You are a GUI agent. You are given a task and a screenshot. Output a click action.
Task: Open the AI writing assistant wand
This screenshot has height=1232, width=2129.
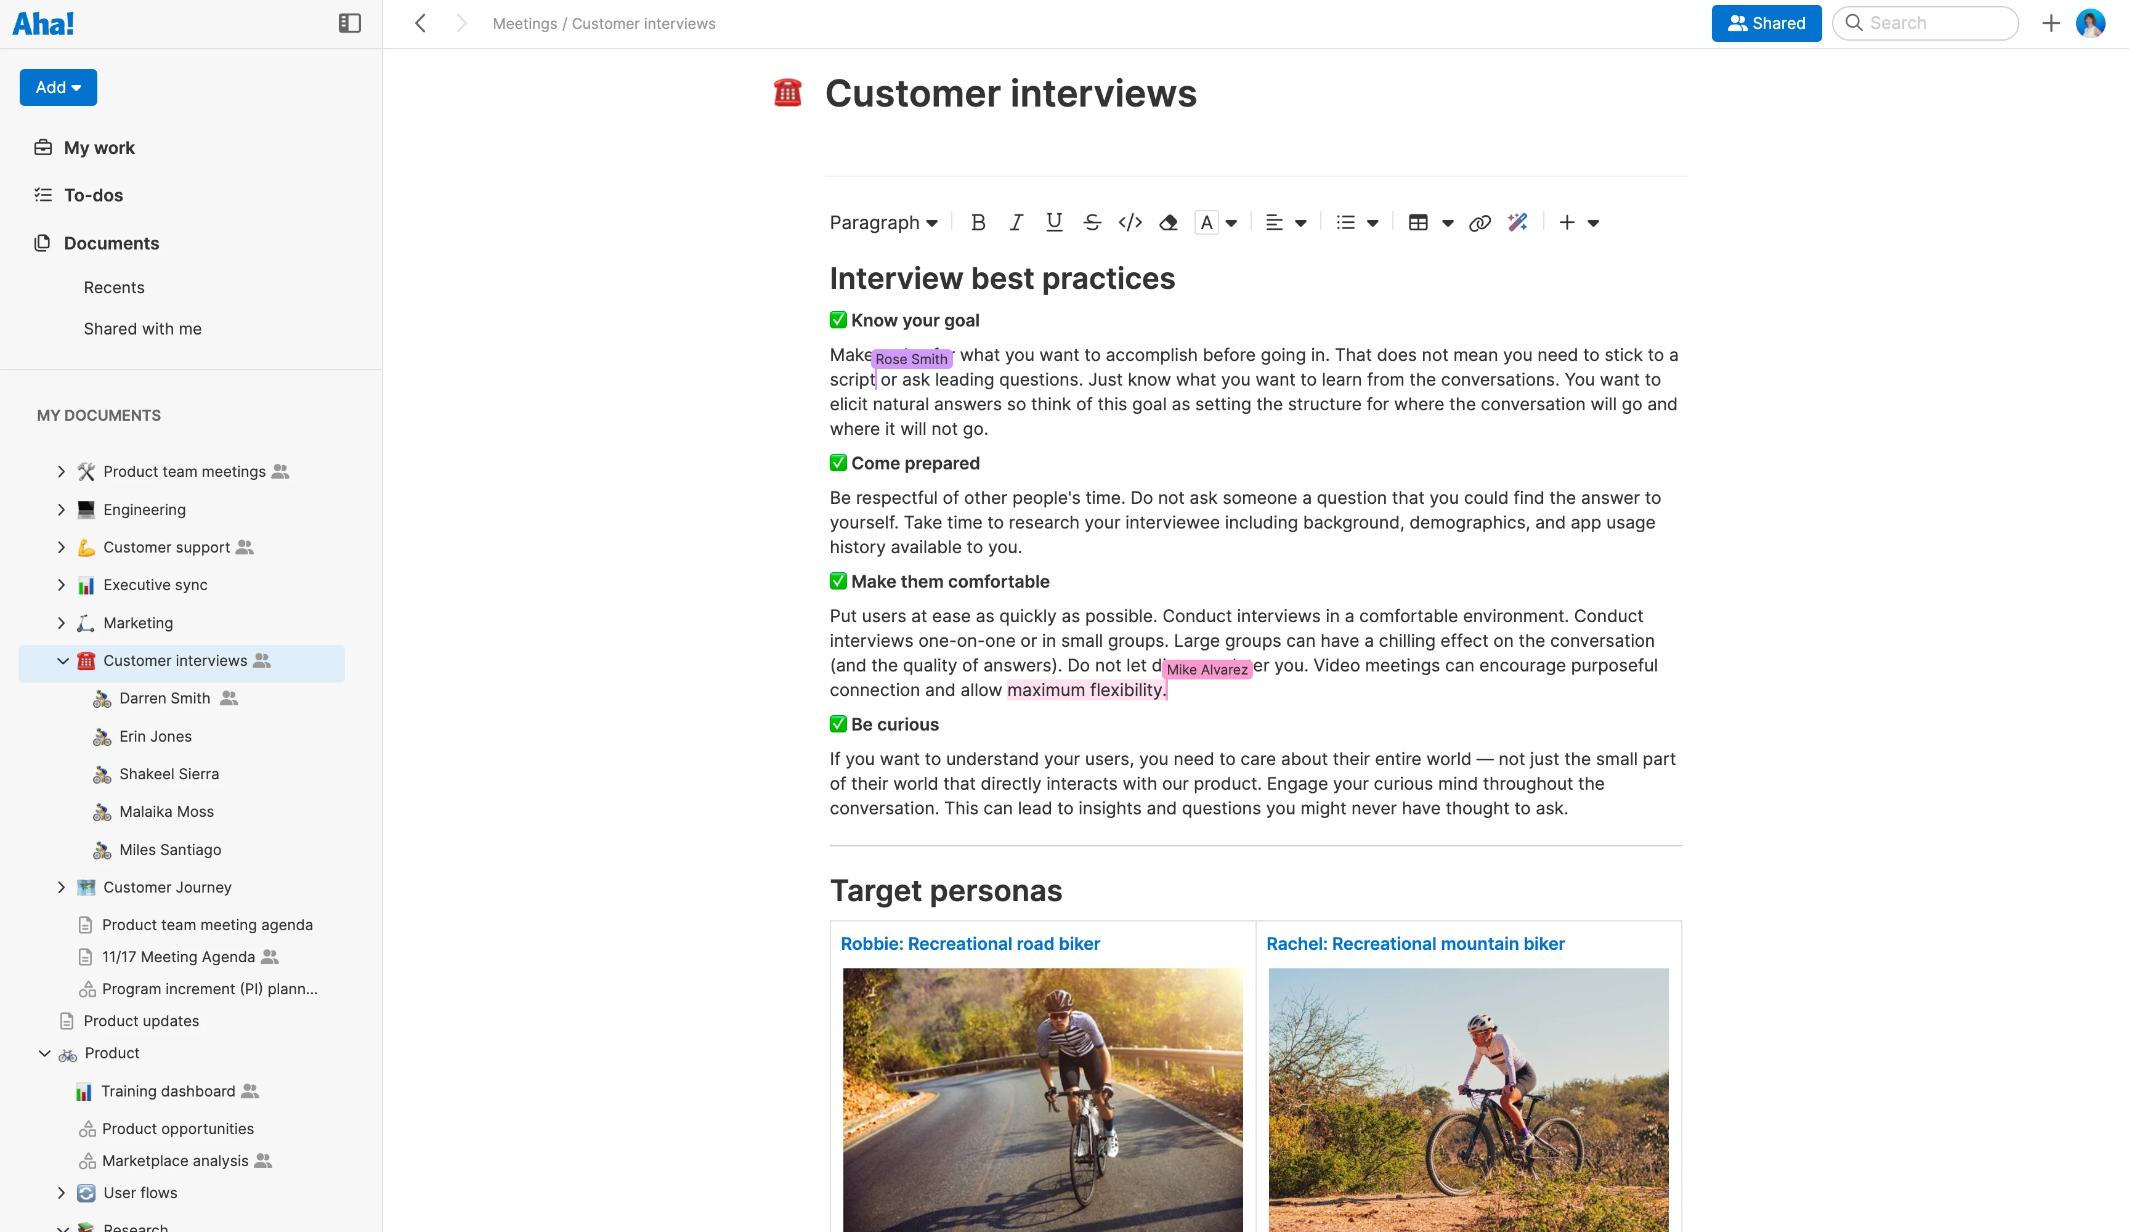point(1518,222)
